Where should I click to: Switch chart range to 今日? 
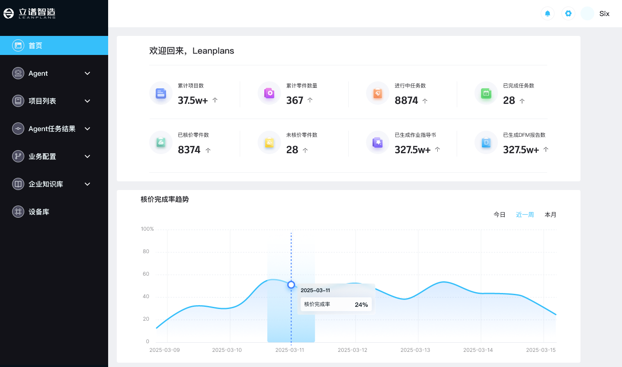click(x=500, y=215)
